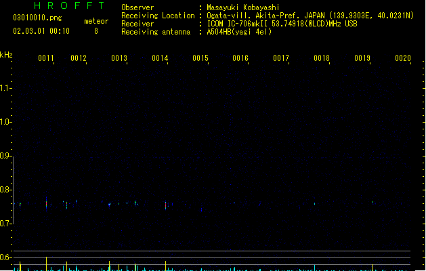Click time marker 0011
The height and width of the screenshot is (271, 426).
pos(46,58)
